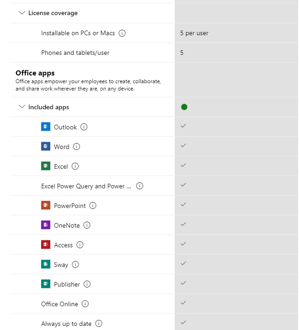Click checkmark in the Word row

(183, 145)
